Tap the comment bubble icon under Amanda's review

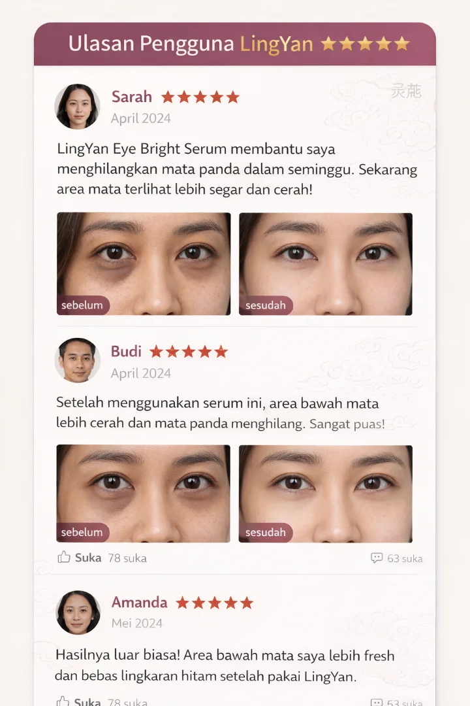click(377, 702)
